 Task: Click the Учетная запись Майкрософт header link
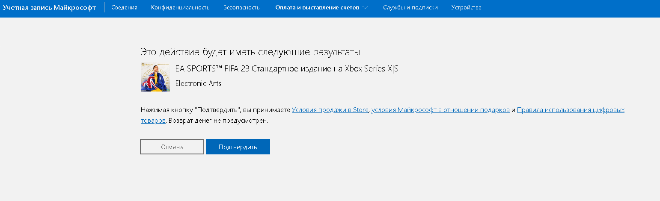click(49, 8)
